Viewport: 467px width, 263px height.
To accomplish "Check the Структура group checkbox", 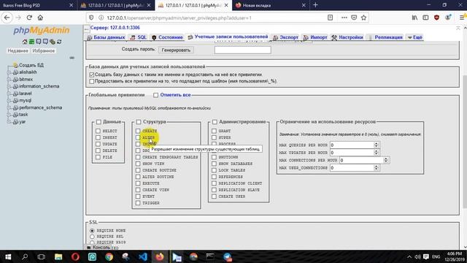I will click(139, 122).
